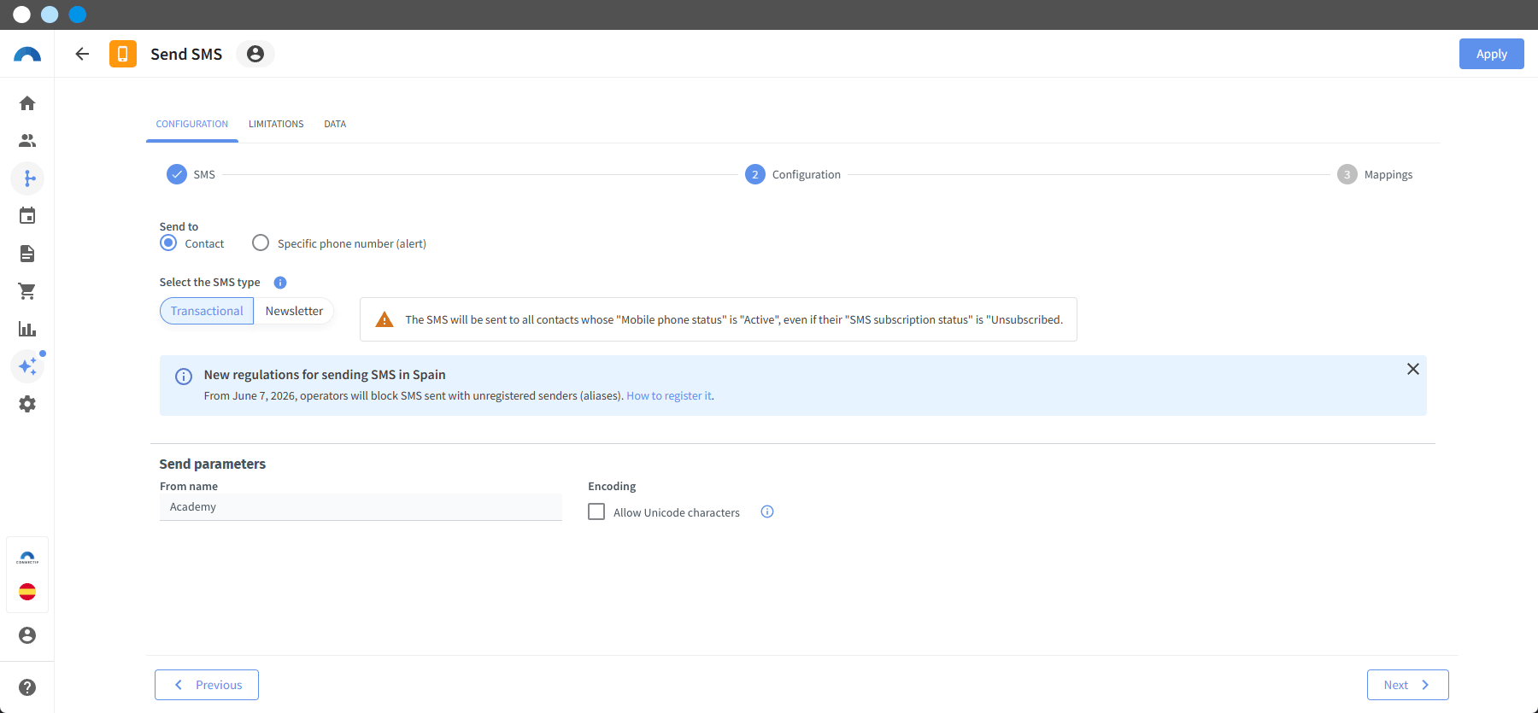
Task: Open the Home sidebar icon
Action: pyautogui.click(x=27, y=103)
